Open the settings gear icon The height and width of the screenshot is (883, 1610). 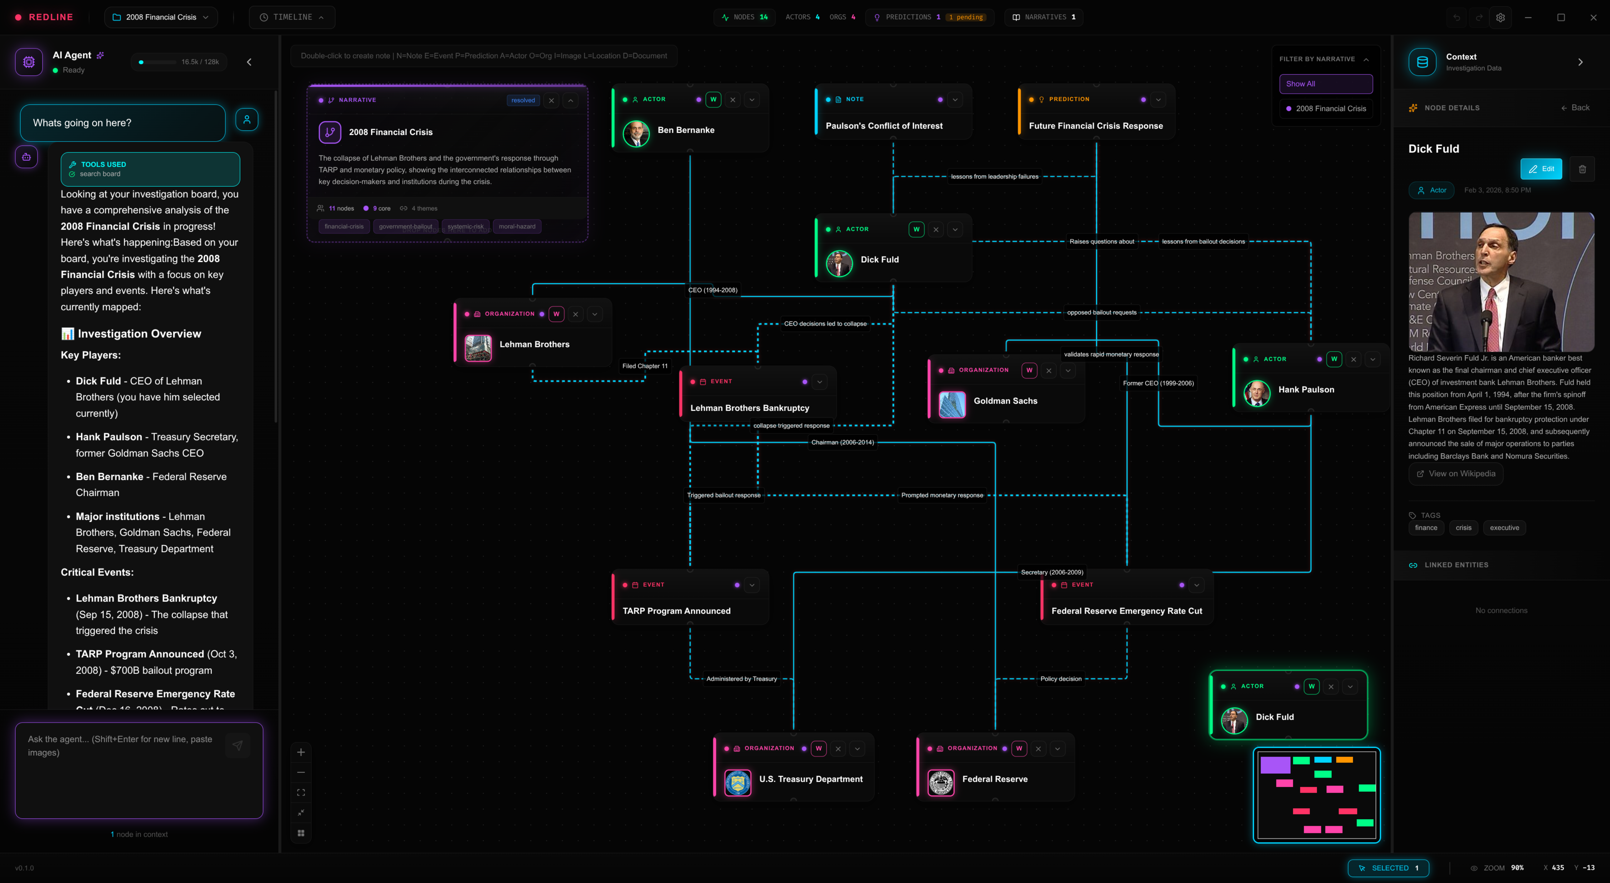point(1501,18)
